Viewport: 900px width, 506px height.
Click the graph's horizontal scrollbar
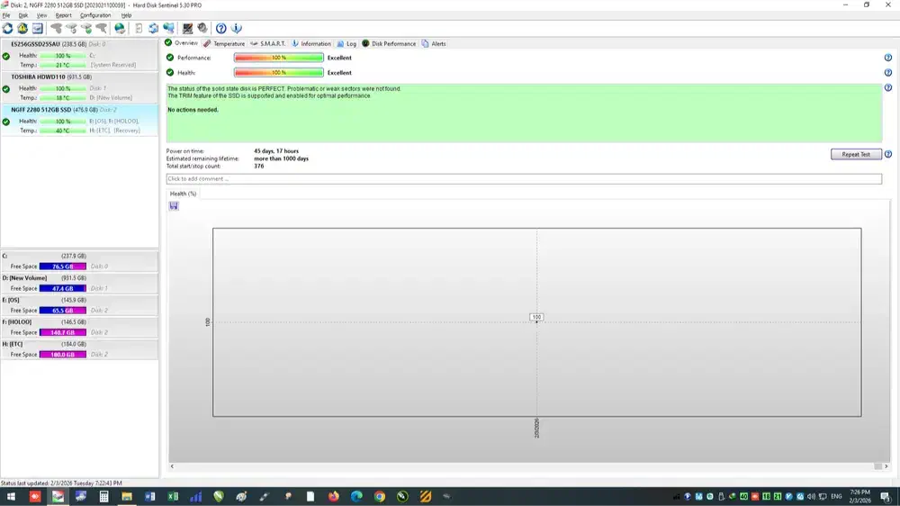[x=523, y=465]
